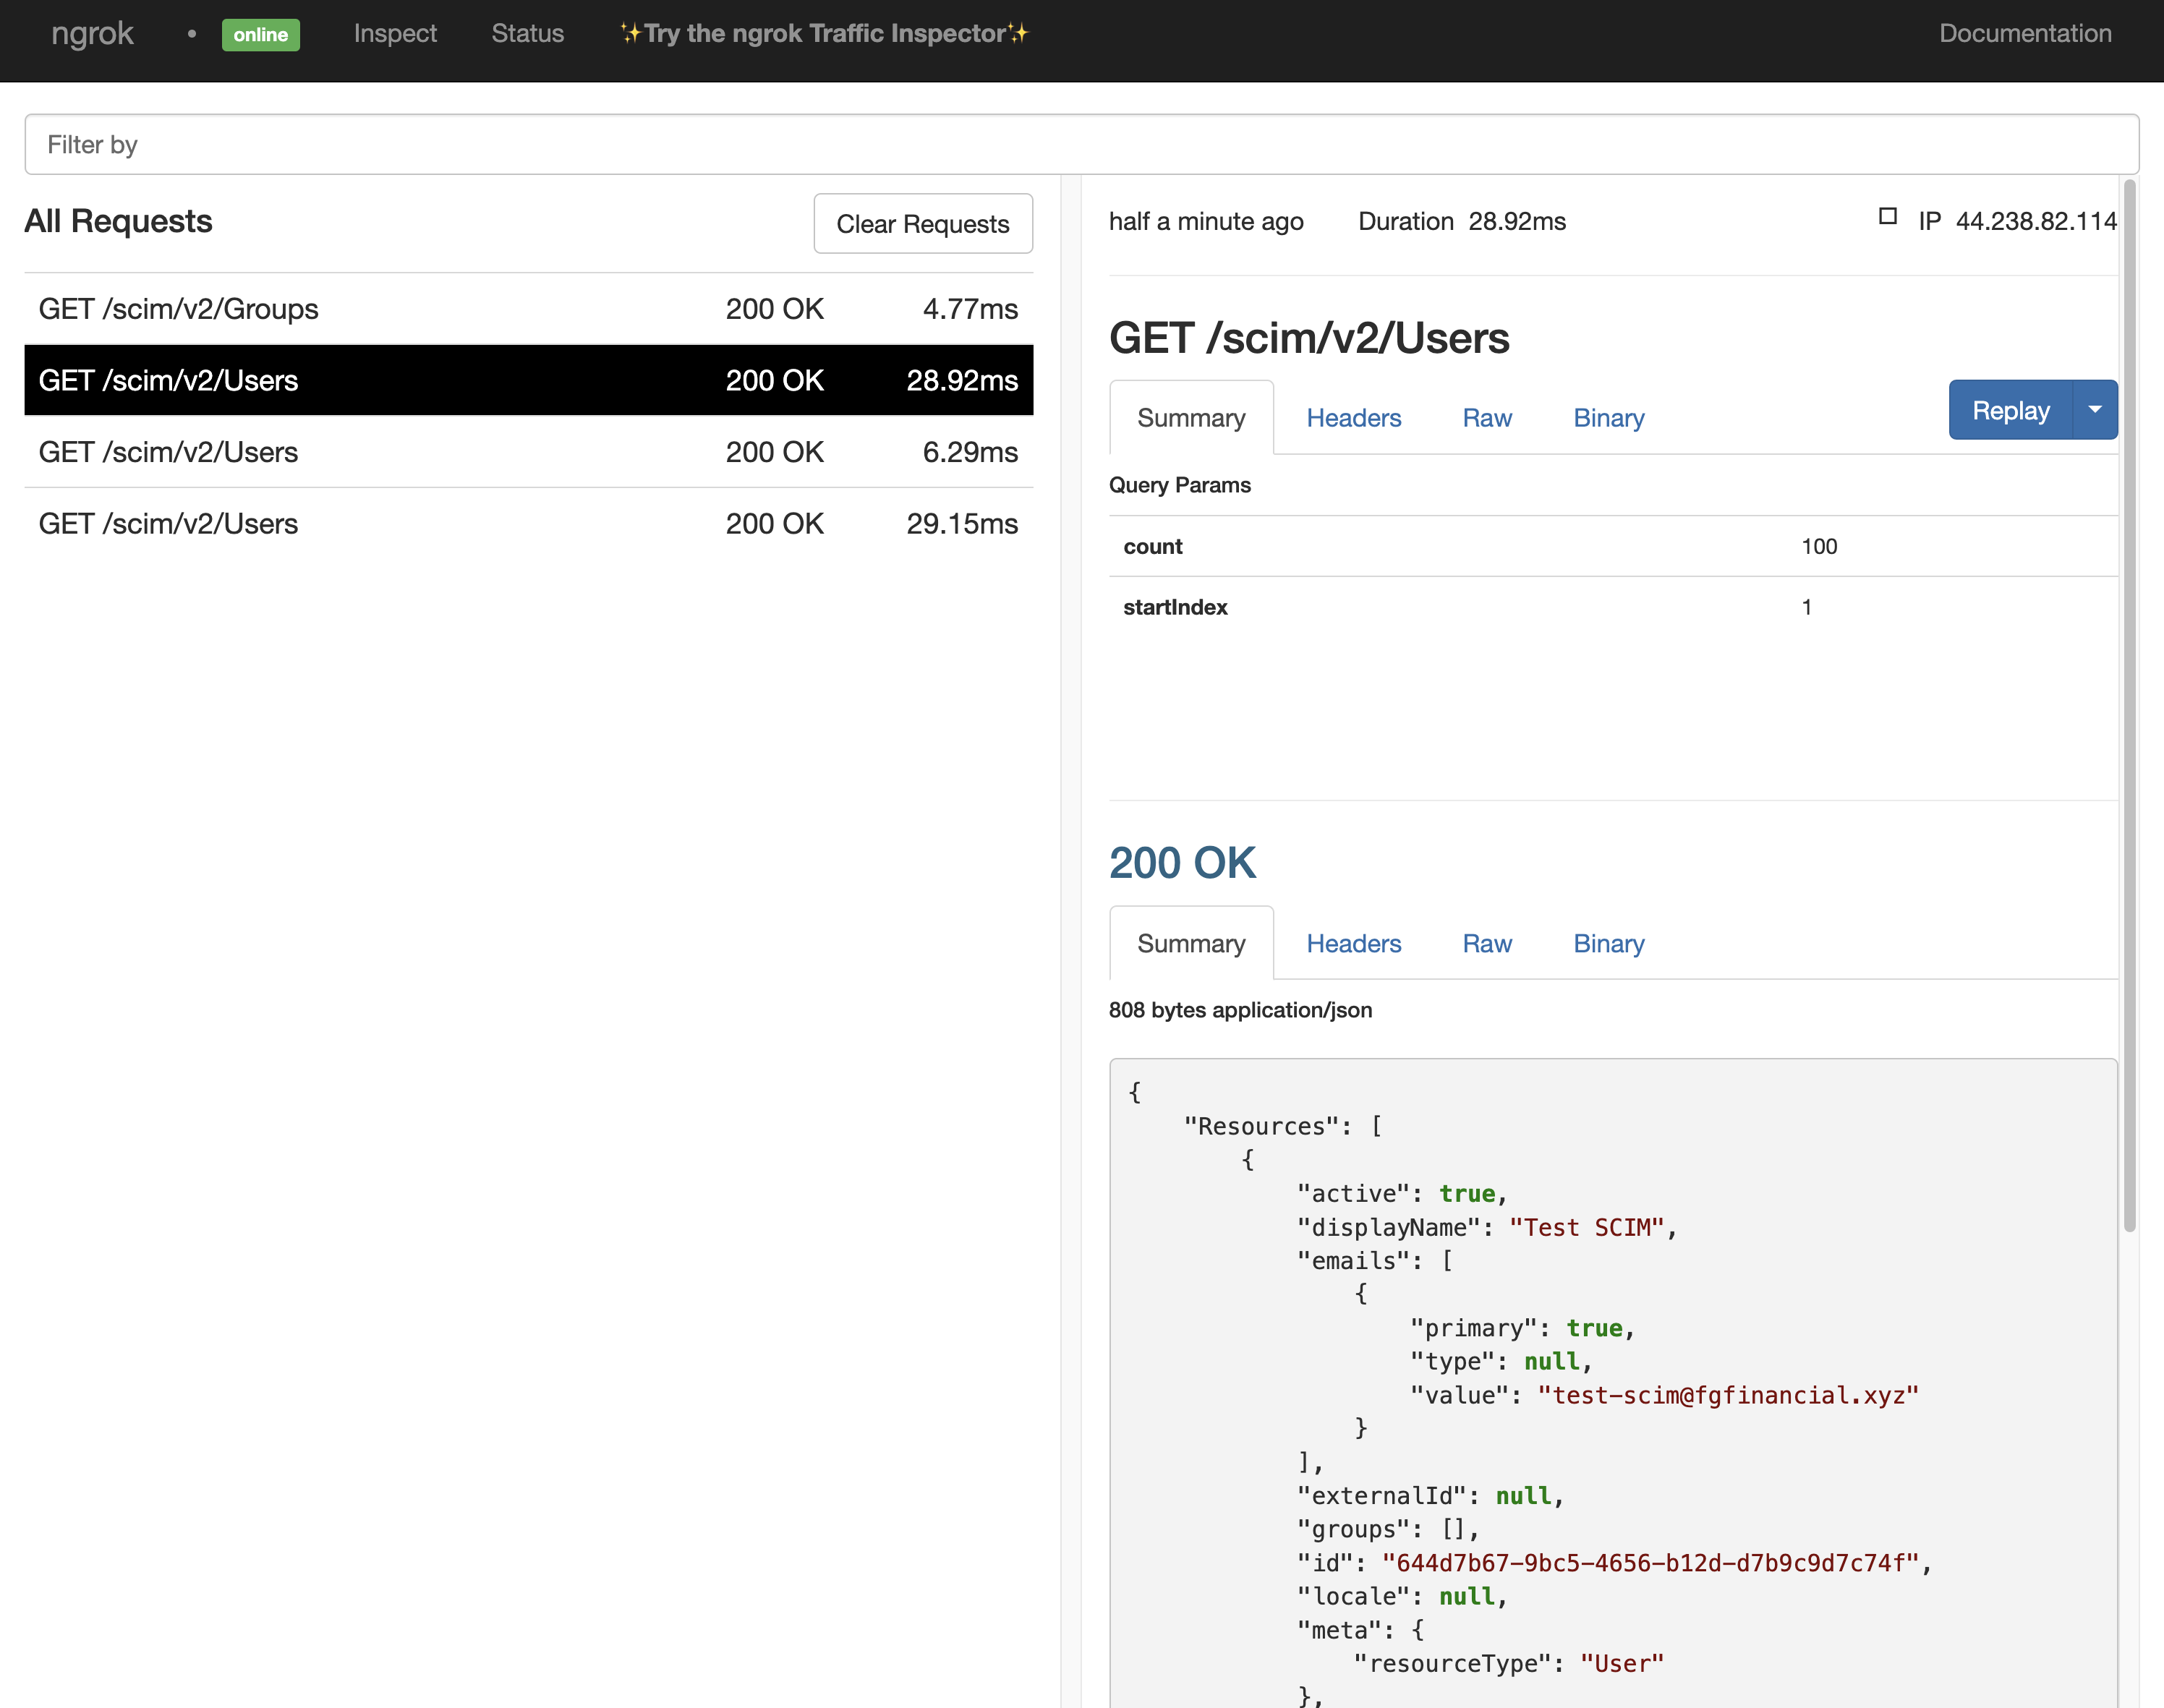View the response Raw tab

pyautogui.click(x=1486, y=944)
